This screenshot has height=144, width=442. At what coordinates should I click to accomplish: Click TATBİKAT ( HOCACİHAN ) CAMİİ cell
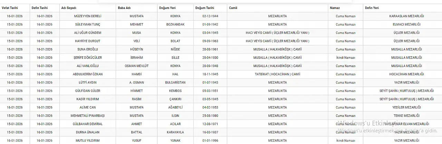pyautogui.click(x=277, y=74)
